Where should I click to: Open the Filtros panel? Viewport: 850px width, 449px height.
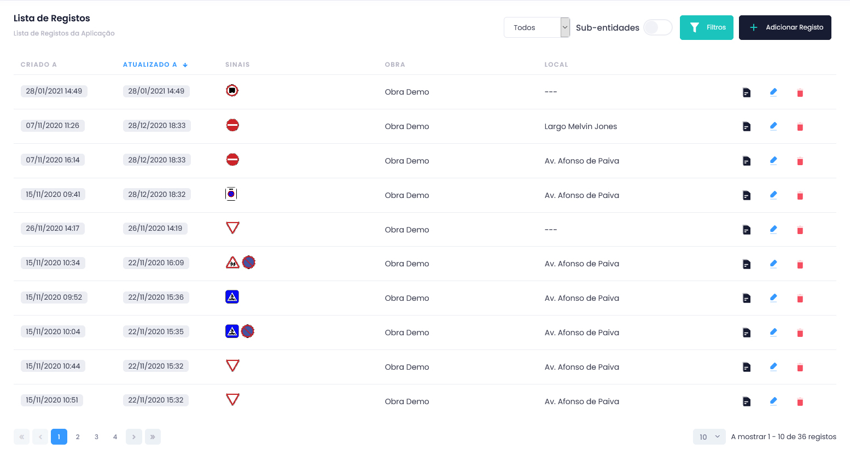(x=706, y=27)
